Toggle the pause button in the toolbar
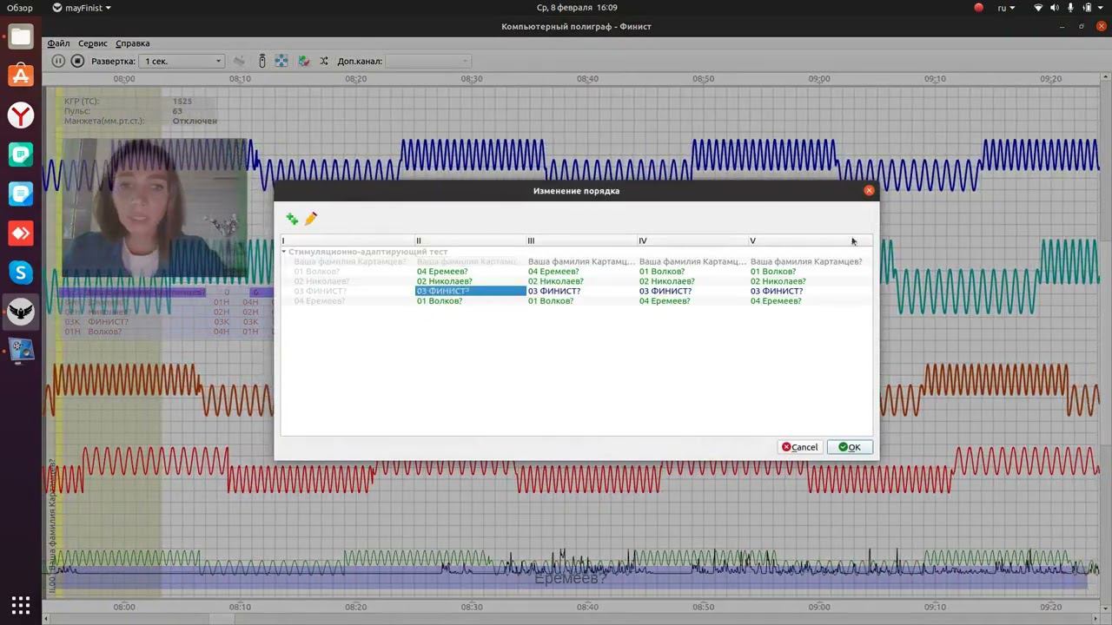 (58, 61)
